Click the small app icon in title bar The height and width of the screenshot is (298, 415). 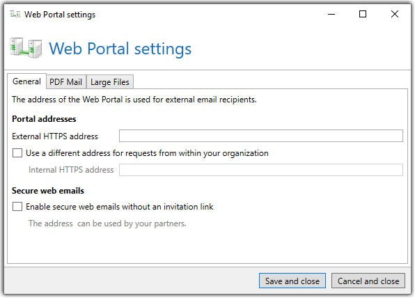coord(15,14)
